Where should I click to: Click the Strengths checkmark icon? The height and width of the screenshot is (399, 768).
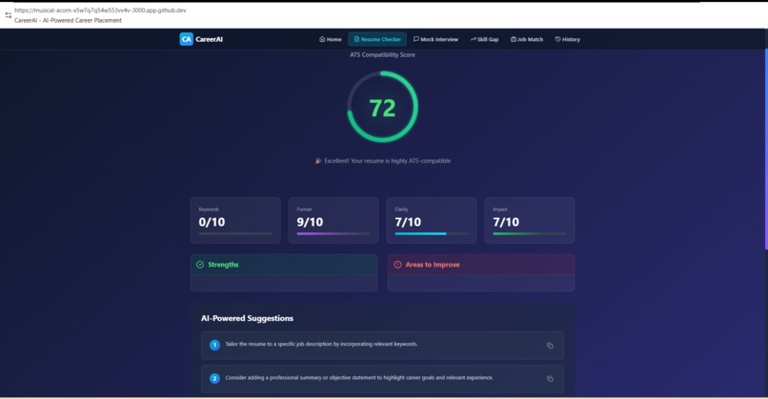[x=200, y=265]
